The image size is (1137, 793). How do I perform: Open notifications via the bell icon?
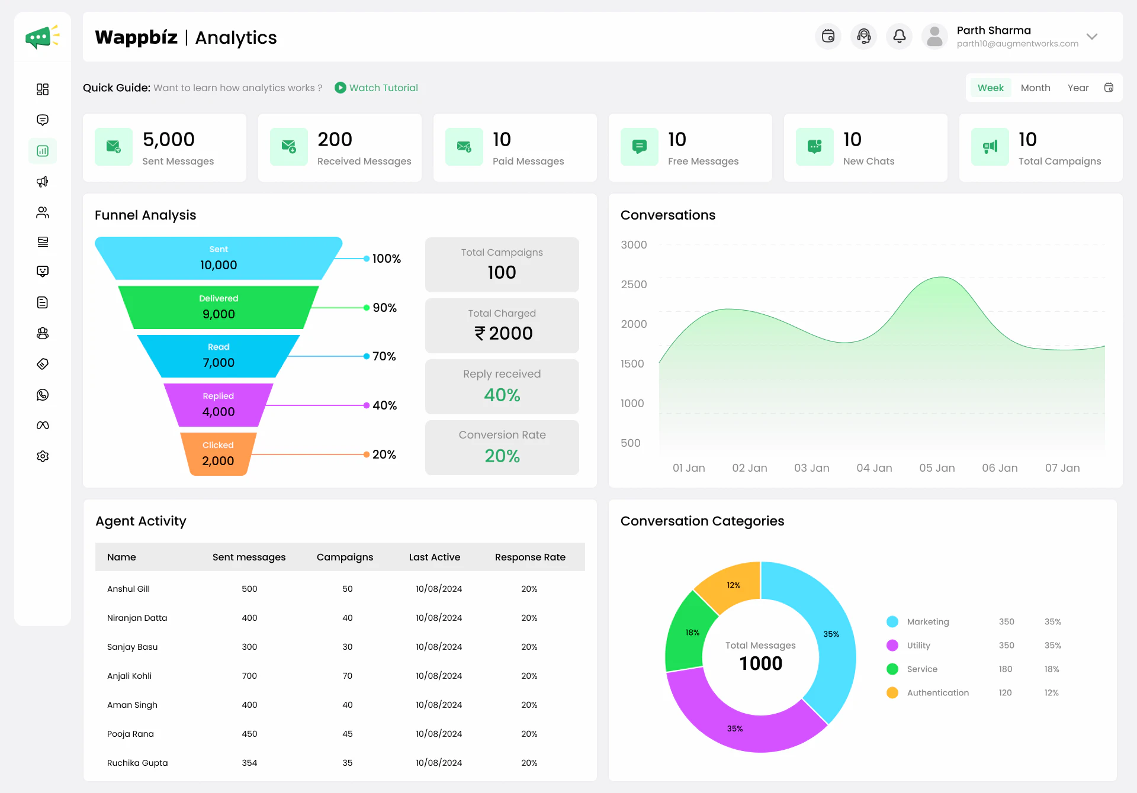point(899,36)
